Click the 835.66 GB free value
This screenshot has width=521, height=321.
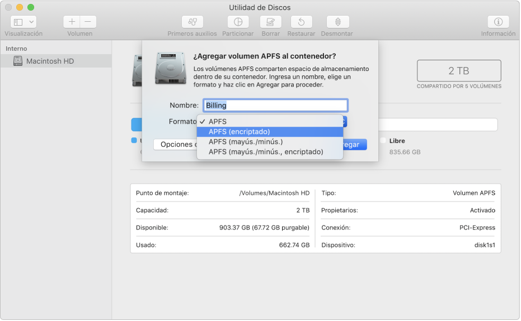(405, 152)
